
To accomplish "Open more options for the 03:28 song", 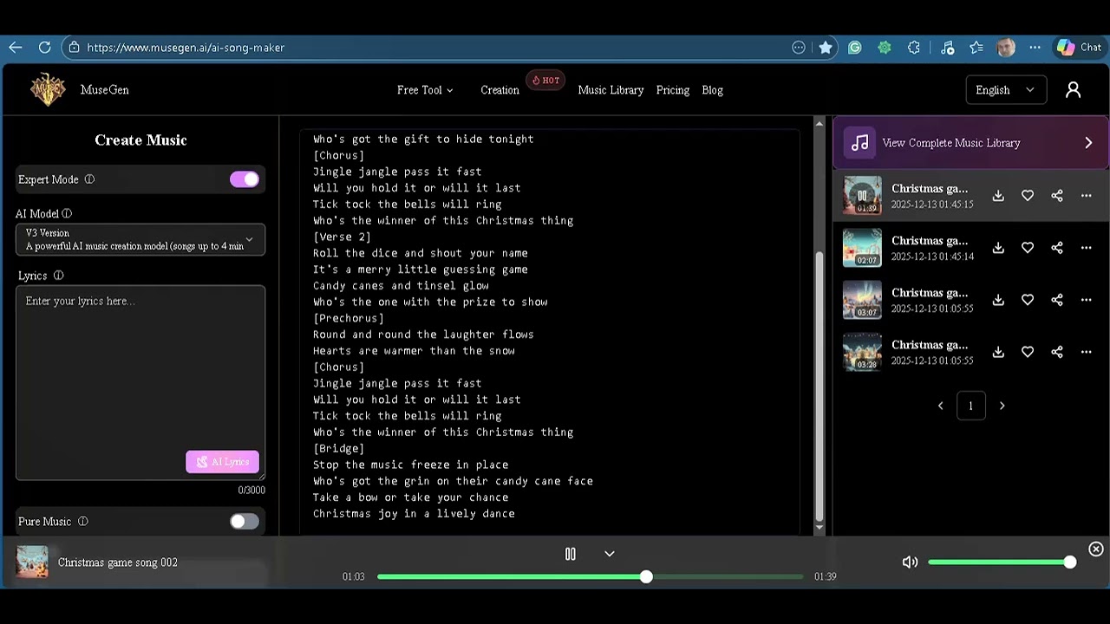I will click(1086, 352).
